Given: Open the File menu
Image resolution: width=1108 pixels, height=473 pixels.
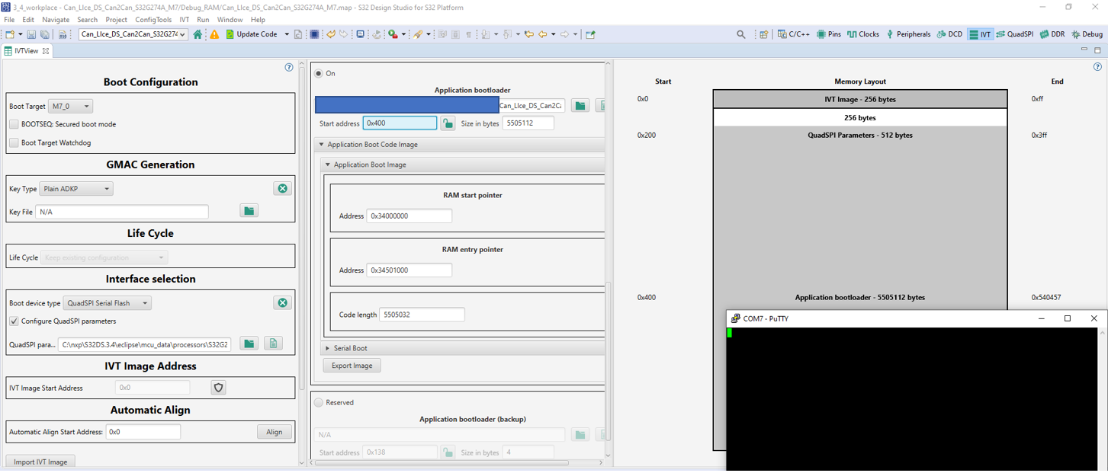Looking at the screenshot, I should 9,20.
